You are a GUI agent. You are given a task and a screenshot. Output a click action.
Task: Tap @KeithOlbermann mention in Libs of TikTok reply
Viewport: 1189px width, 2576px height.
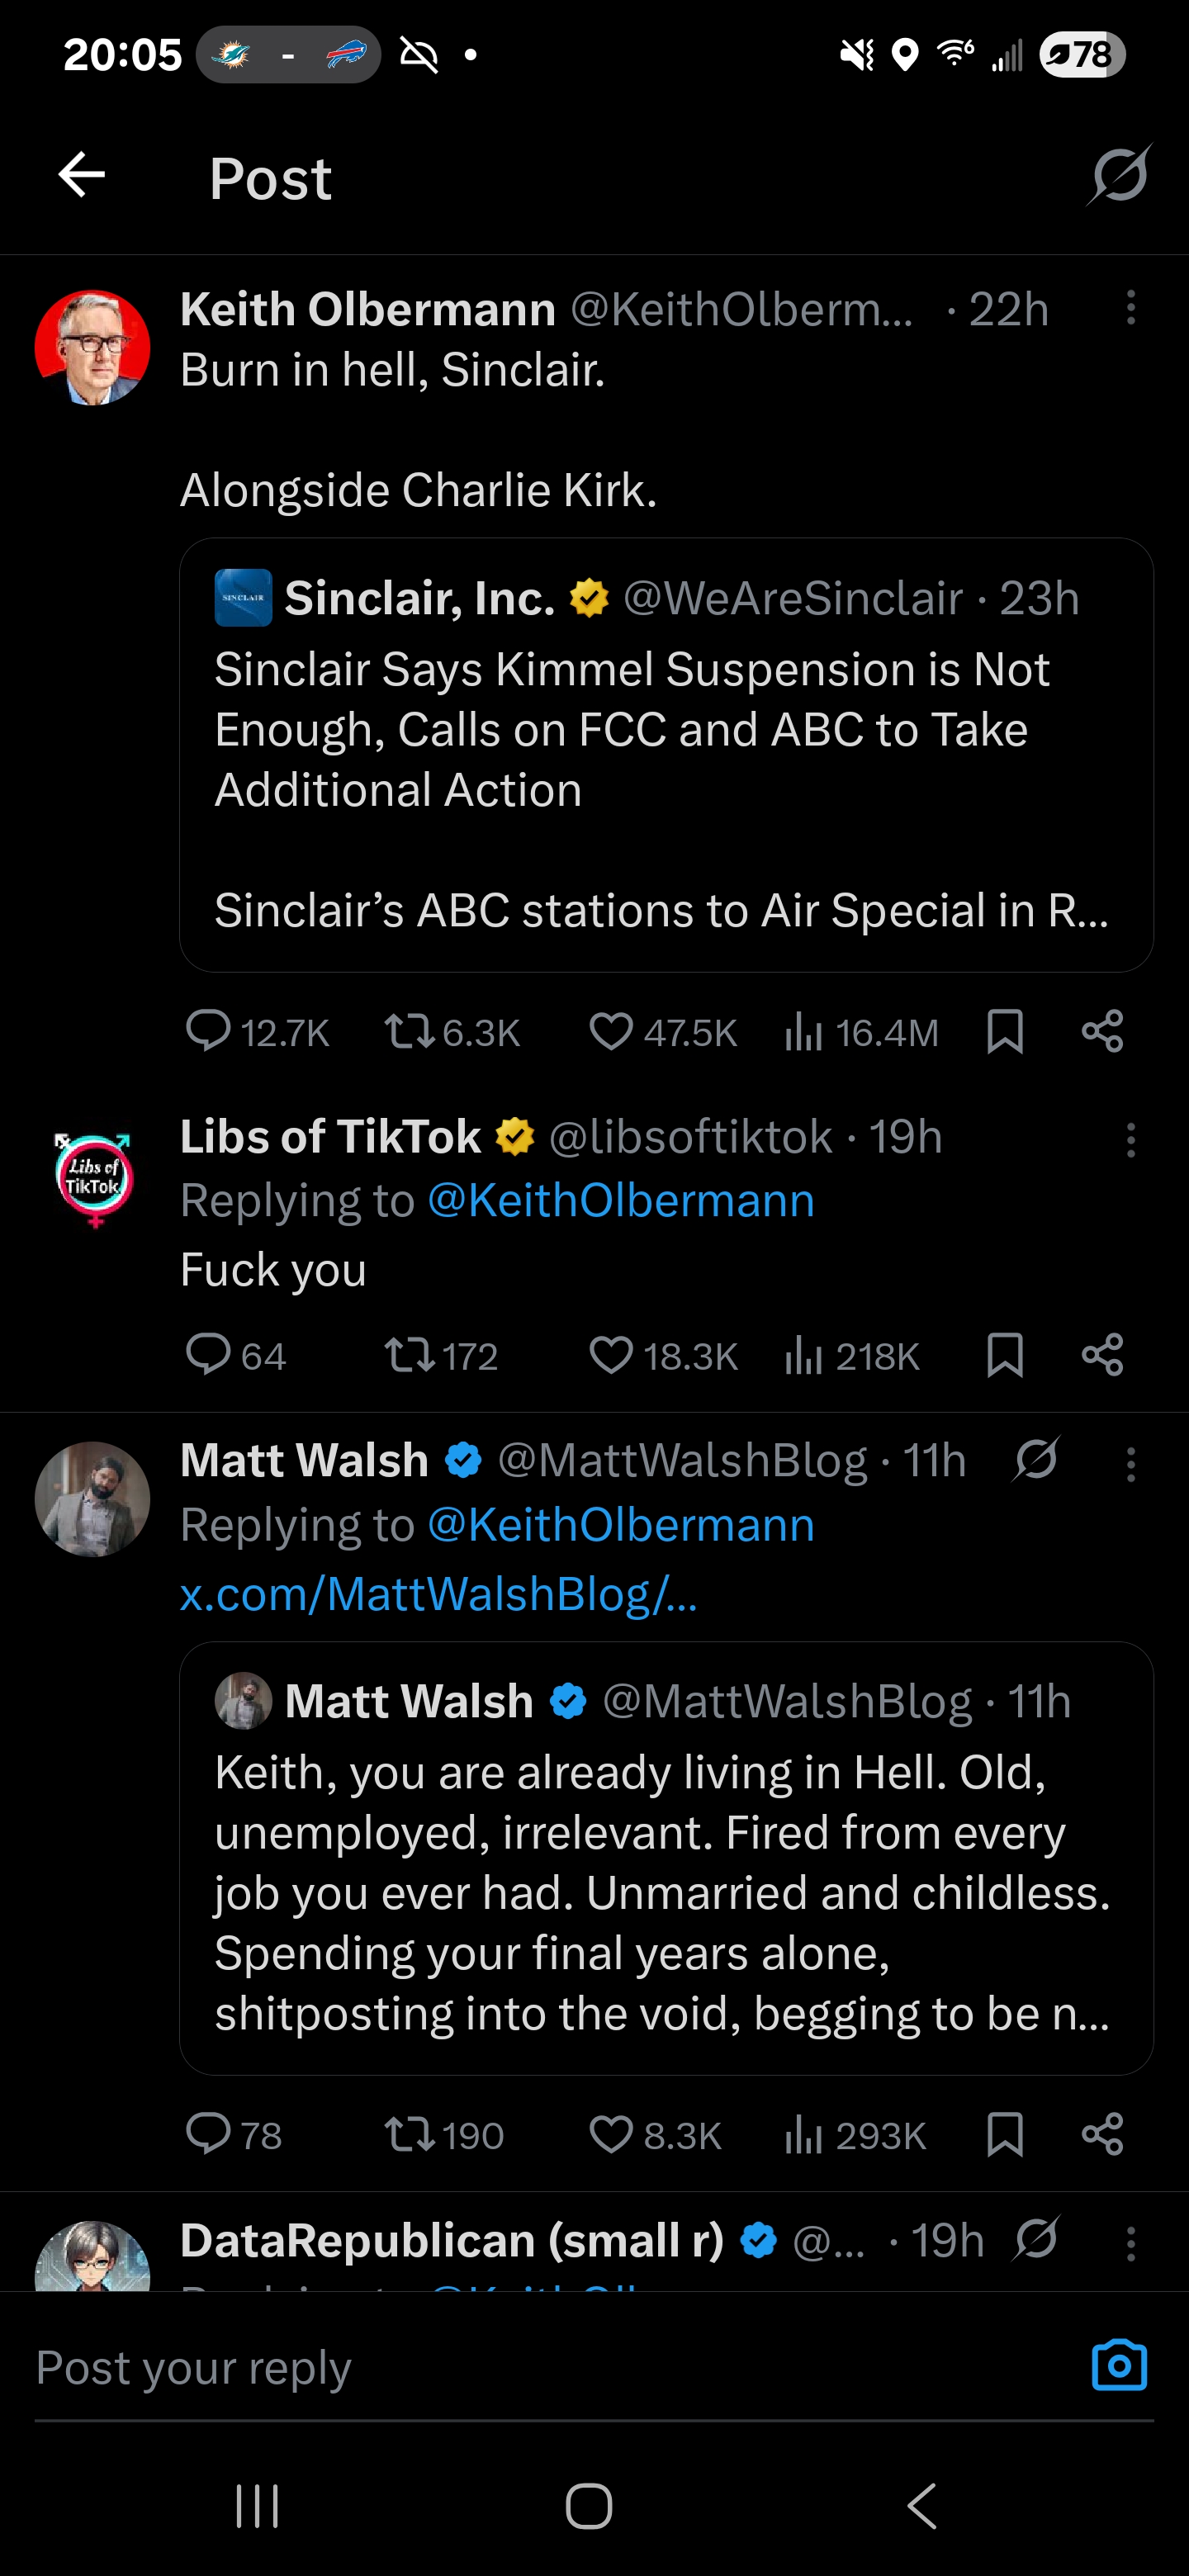point(621,1200)
